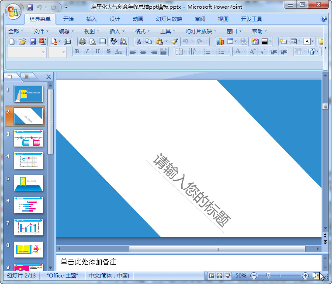Create a new blank presentation
This screenshot has width=332, height=284.
12,41
